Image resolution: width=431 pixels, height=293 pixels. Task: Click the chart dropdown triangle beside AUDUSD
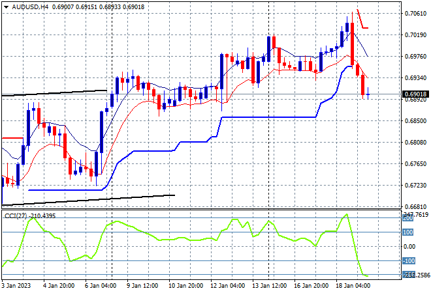coord(6,7)
